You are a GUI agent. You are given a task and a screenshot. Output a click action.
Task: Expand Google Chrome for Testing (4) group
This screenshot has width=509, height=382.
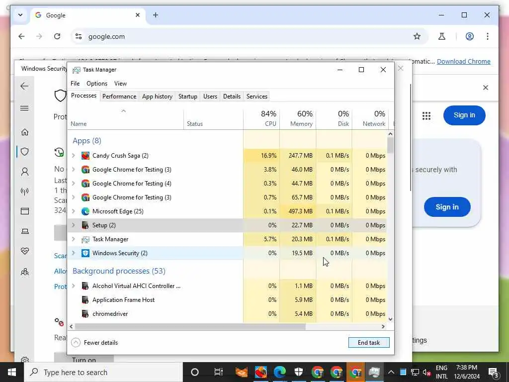[74, 184]
